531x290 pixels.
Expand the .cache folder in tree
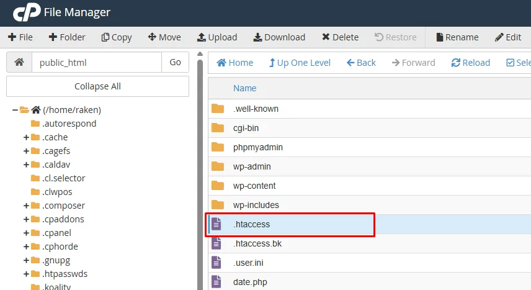[x=26, y=137]
